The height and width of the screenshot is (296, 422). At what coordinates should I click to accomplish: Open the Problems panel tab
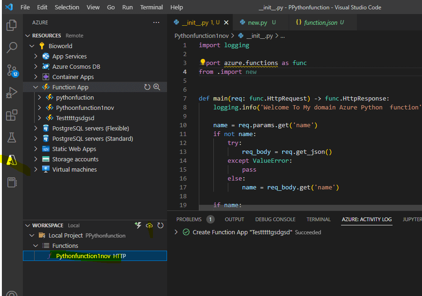[x=189, y=219]
